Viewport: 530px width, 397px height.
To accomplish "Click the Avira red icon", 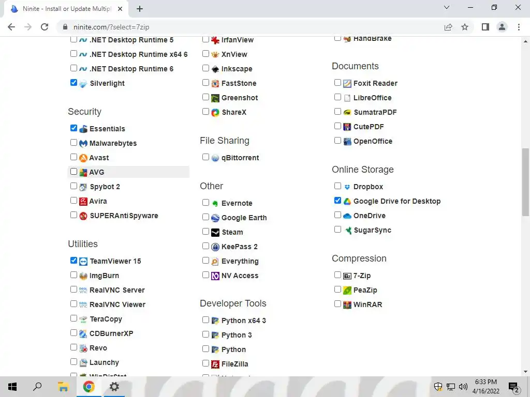I will click(83, 202).
